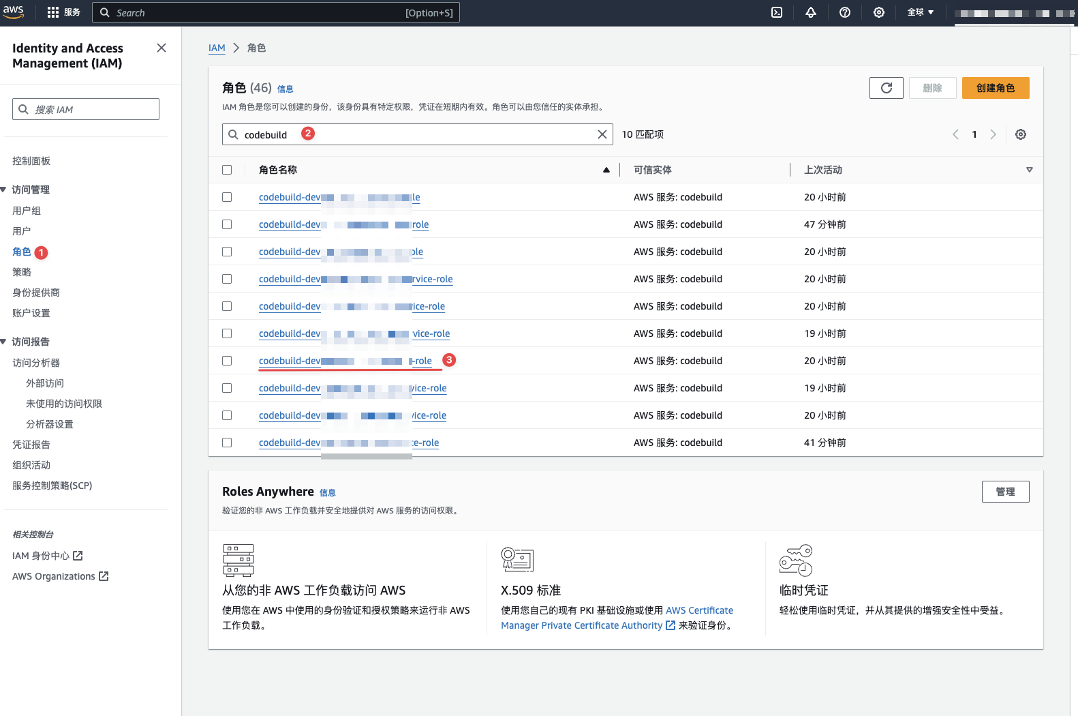This screenshot has width=1078, height=716.
Task: Open 外部访问 in sidebar
Action: pyautogui.click(x=45, y=383)
